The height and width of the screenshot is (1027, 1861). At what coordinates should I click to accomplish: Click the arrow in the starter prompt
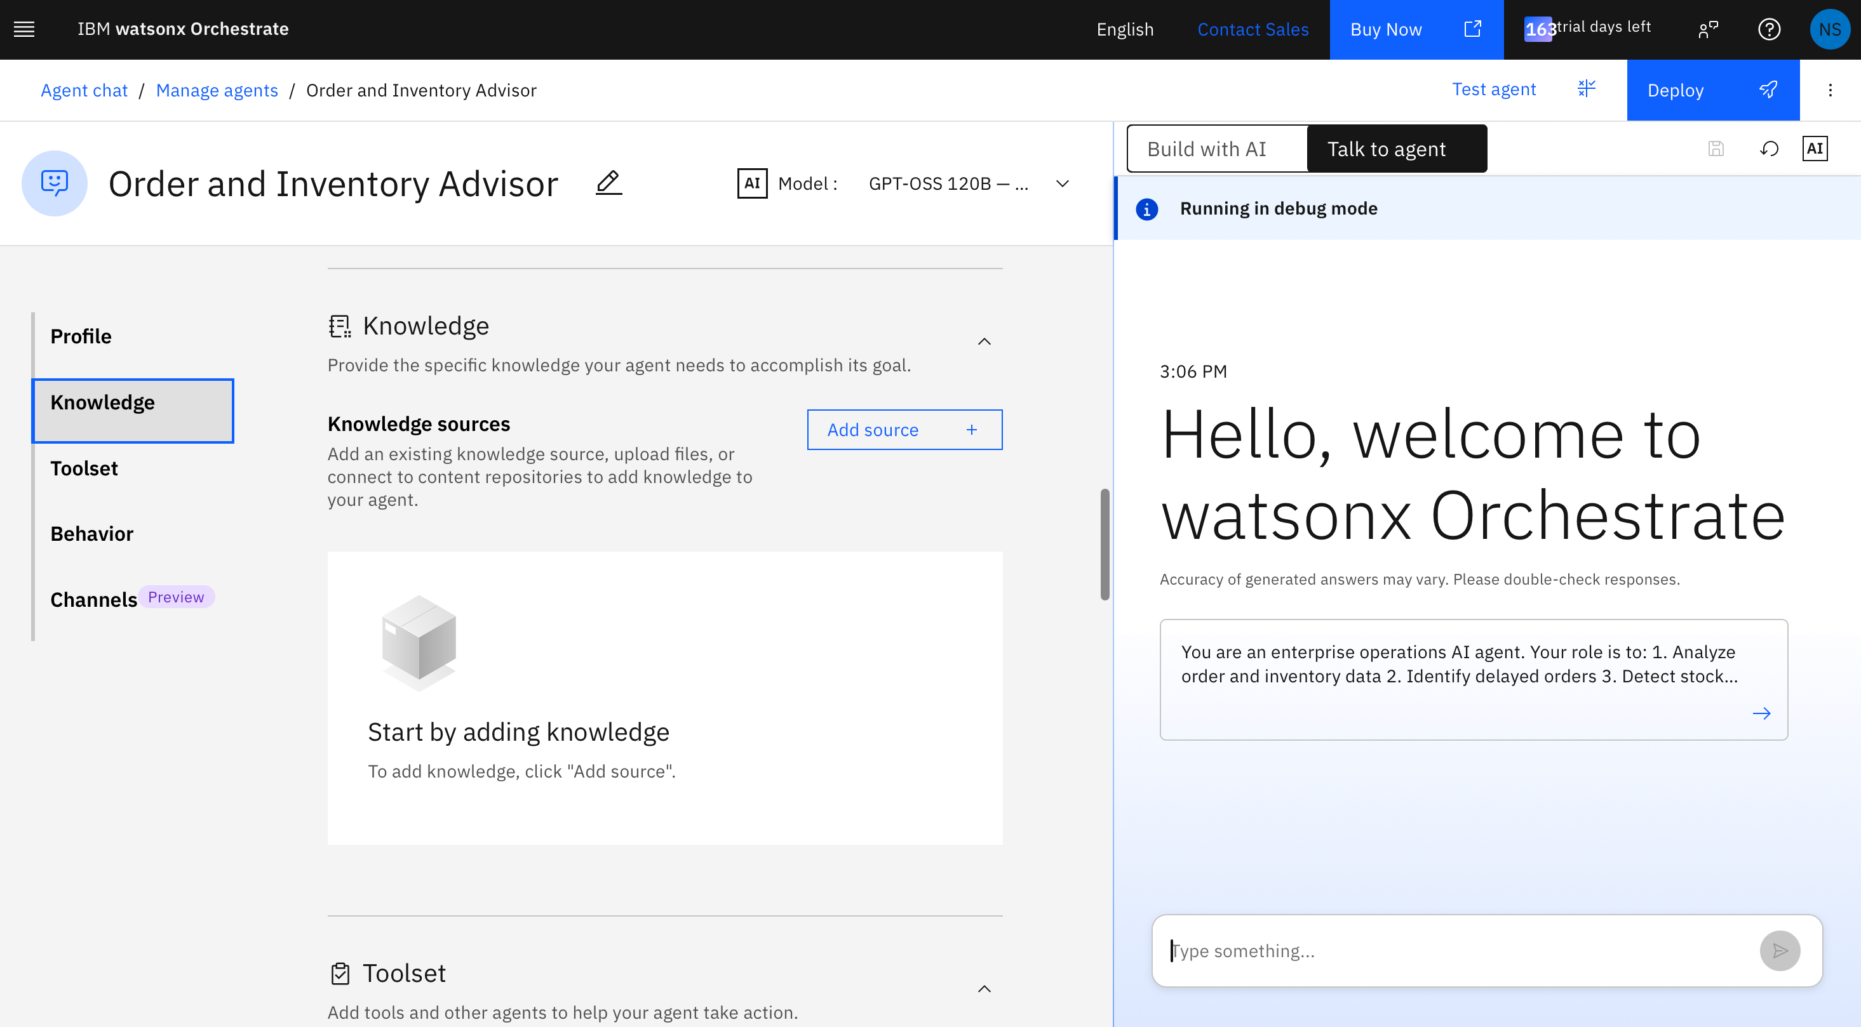point(1761,713)
